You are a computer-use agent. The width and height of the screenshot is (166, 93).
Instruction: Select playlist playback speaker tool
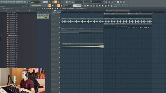coord(58,9)
